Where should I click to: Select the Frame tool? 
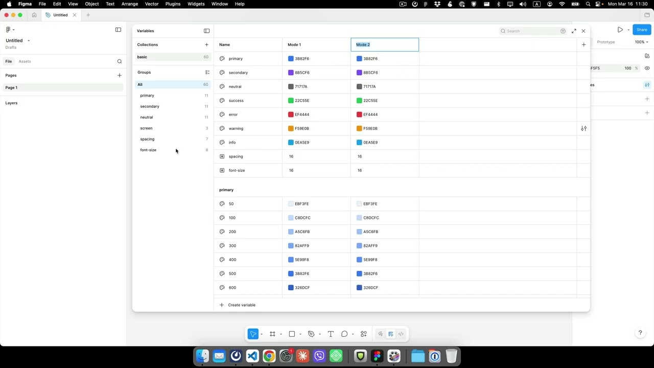[272, 334]
